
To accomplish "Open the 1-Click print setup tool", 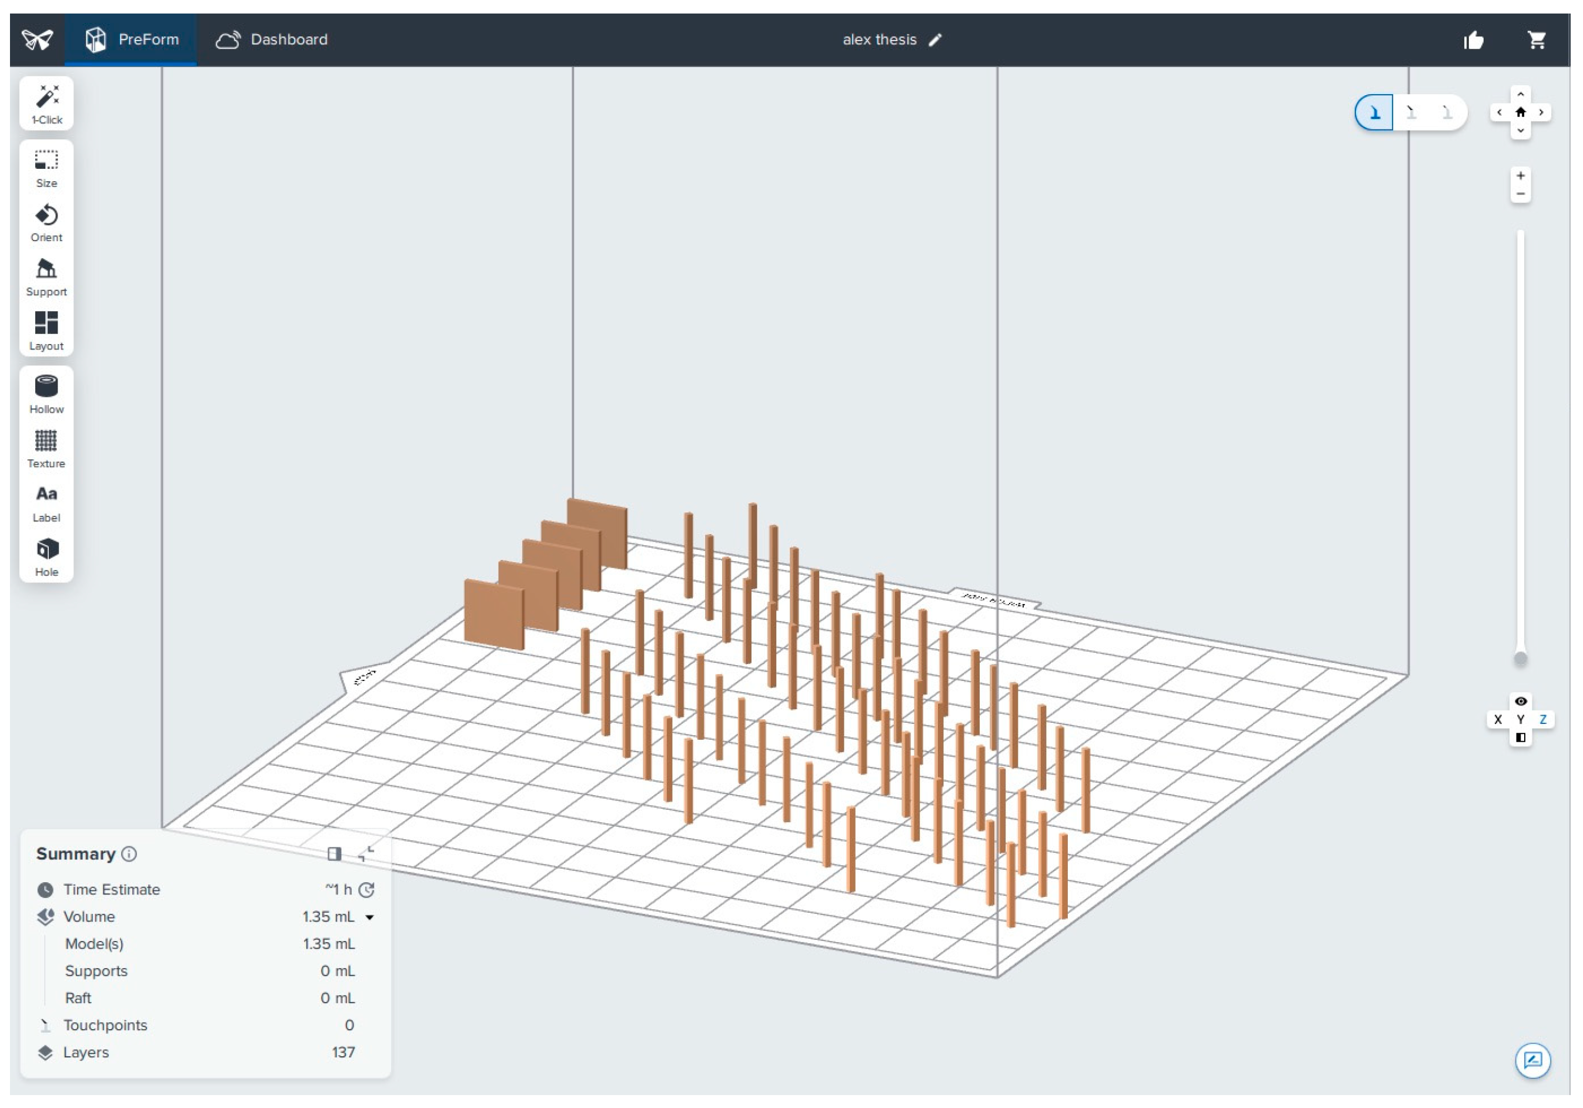I will [47, 104].
